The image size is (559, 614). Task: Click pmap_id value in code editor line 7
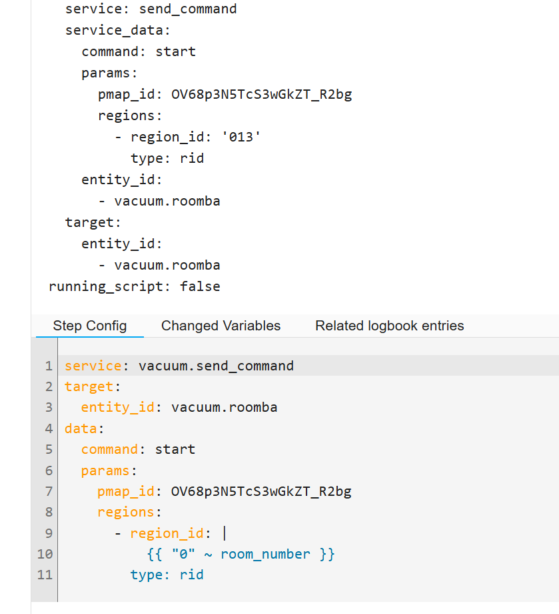pyautogui.click(x=261, y=491)
